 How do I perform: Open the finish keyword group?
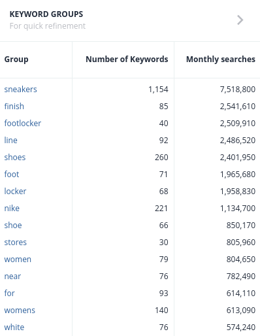pos(14,107)
